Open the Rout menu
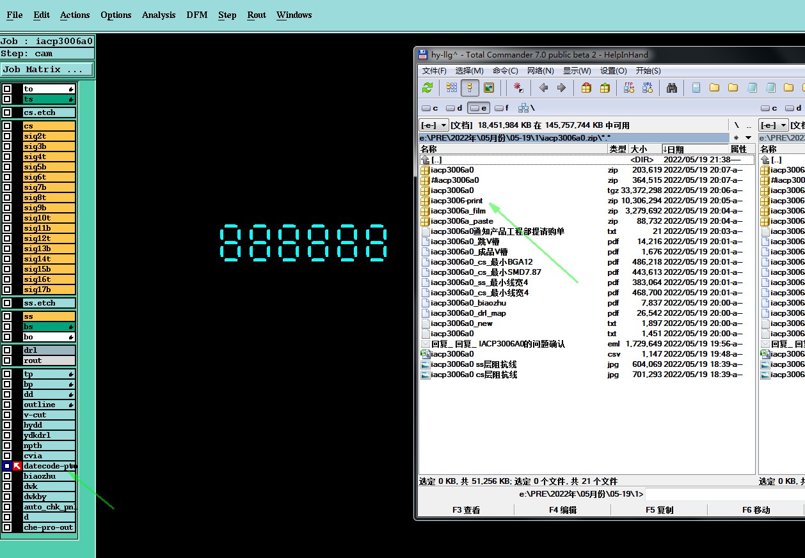 point(257,15)
